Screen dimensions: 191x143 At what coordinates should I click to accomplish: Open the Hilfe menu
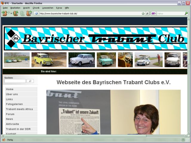pyautogui.click(x=67, y=8)
